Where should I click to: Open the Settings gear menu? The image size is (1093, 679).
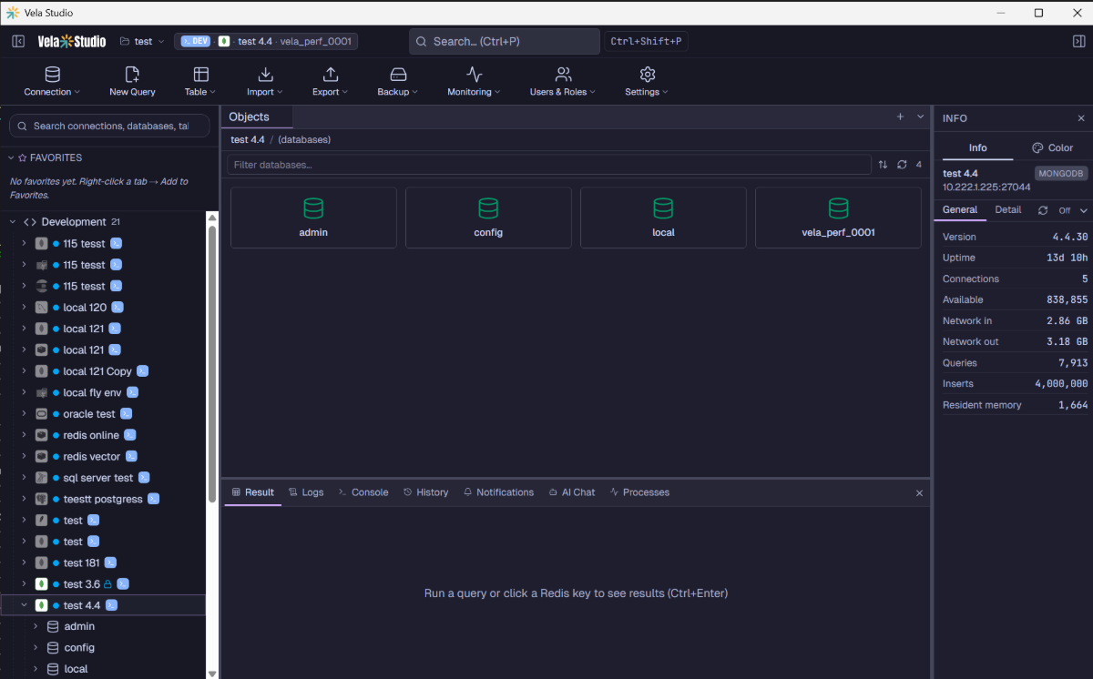(647, 81)
